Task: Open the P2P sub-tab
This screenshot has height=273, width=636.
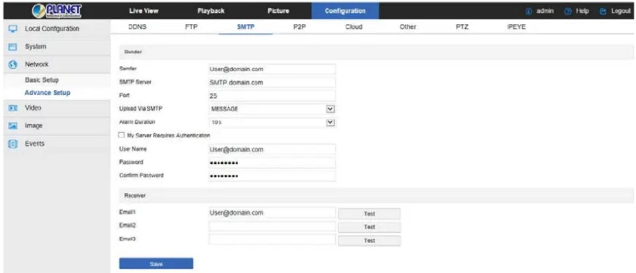Action: (x=298, y=27)
